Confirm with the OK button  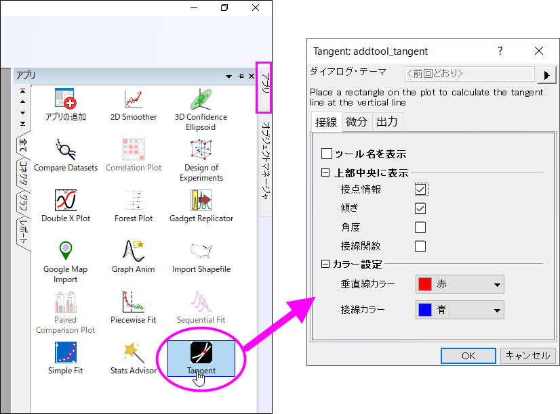pos(468,356)
